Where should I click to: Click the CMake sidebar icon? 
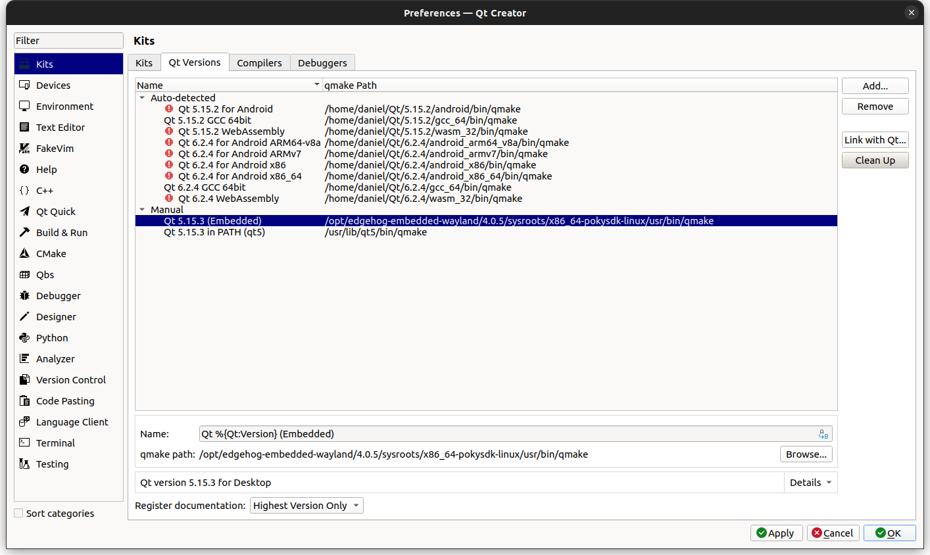(22, 253)
